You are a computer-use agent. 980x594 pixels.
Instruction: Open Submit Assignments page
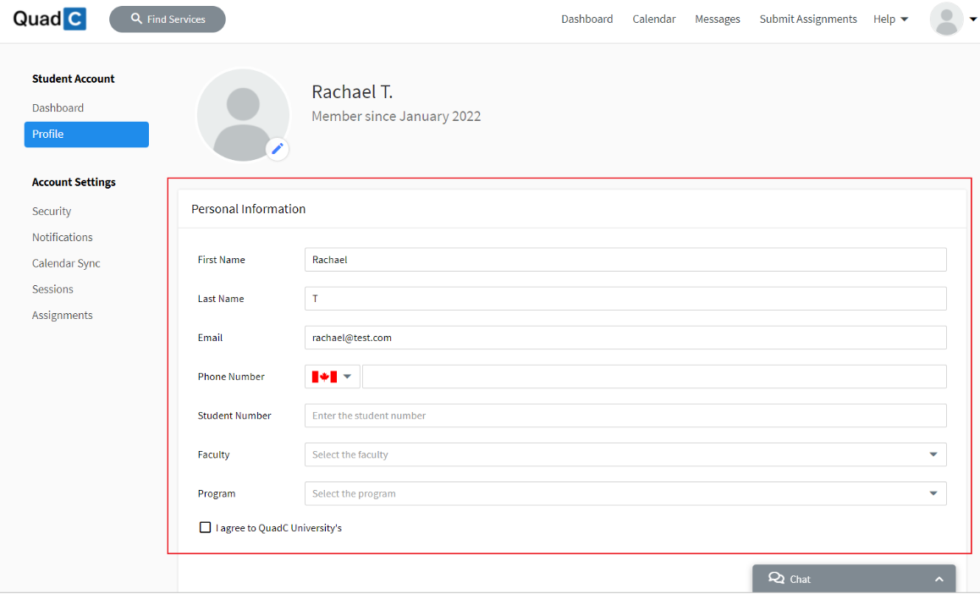tap(807, 19)
